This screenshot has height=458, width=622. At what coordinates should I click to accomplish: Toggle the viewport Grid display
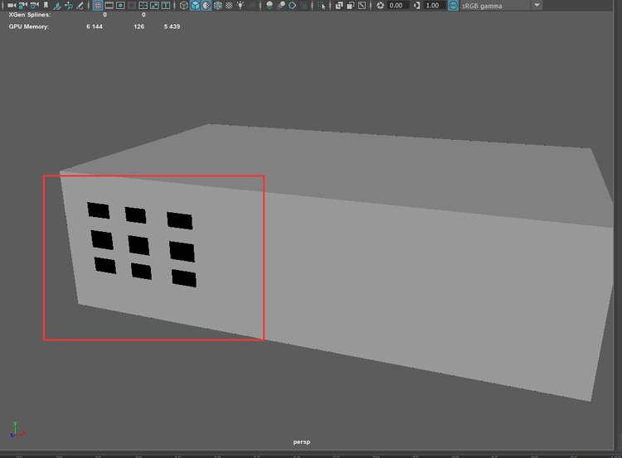[x=98, y=5]
